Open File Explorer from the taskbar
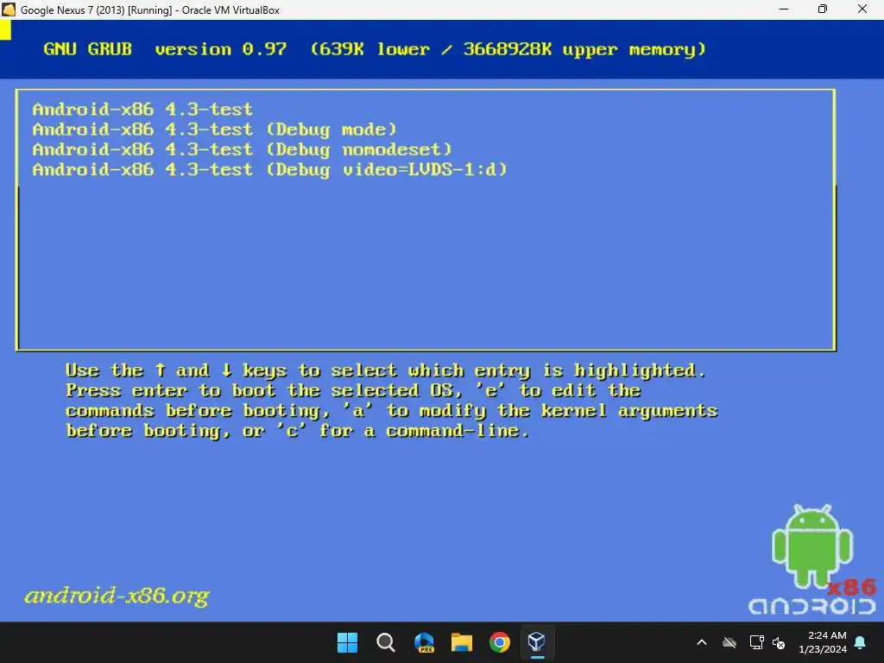The width and height of the screenshot is (884, 663). coord(462,642)
